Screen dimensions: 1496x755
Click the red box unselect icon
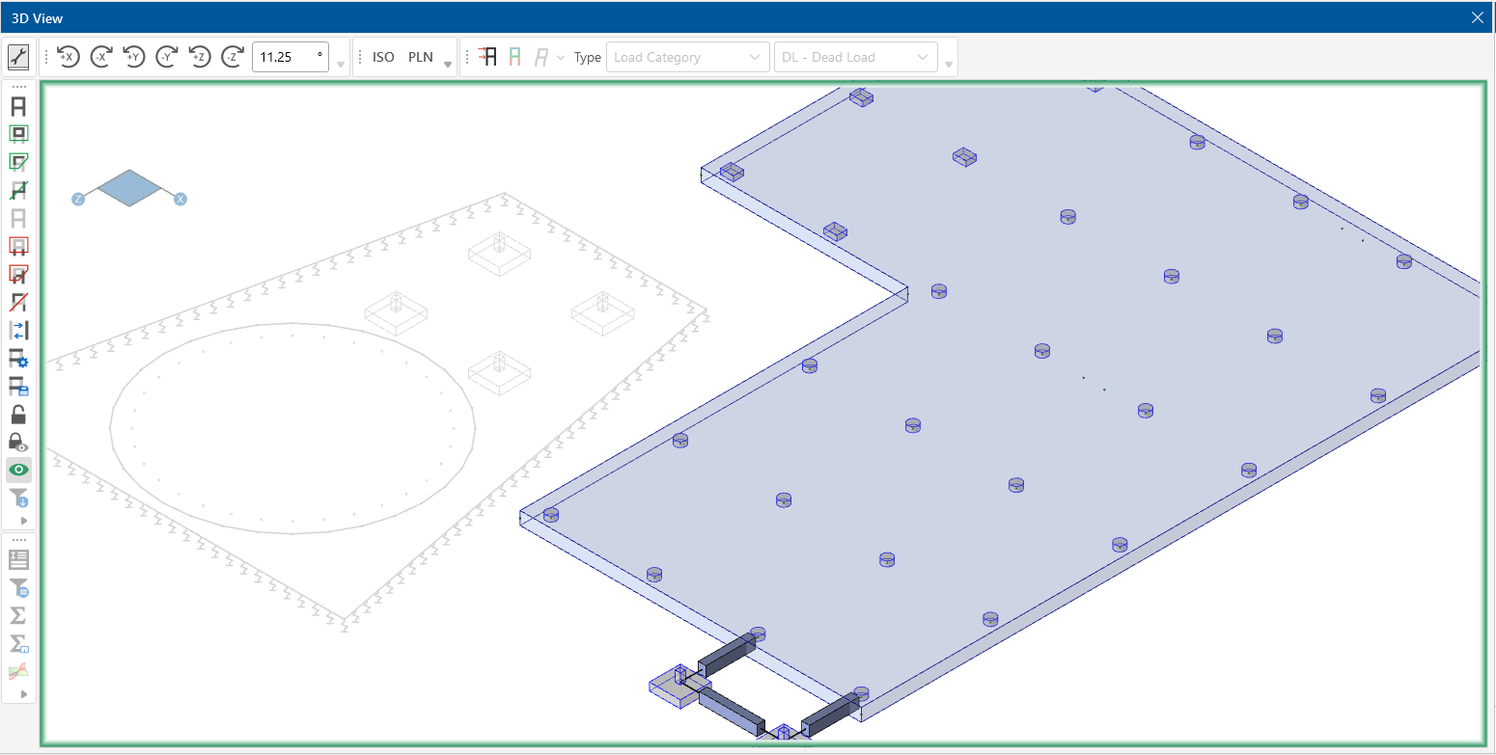(18, 246)
